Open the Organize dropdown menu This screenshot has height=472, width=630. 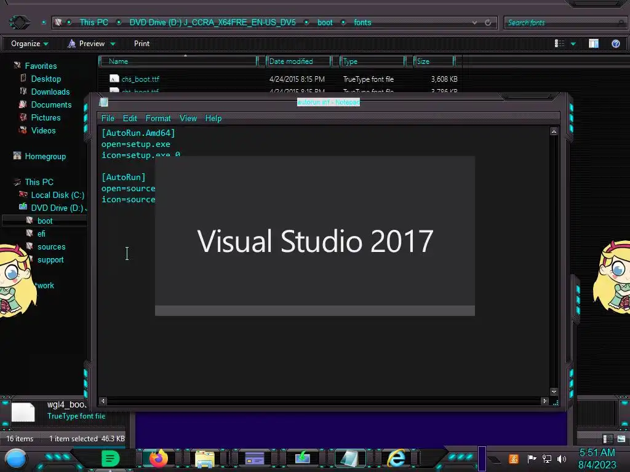pos(30,44)
